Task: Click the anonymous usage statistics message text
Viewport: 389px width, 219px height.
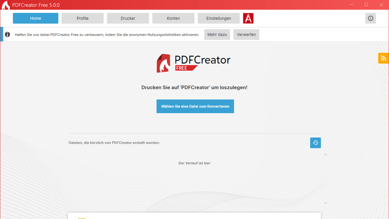Action: (107, 35)
